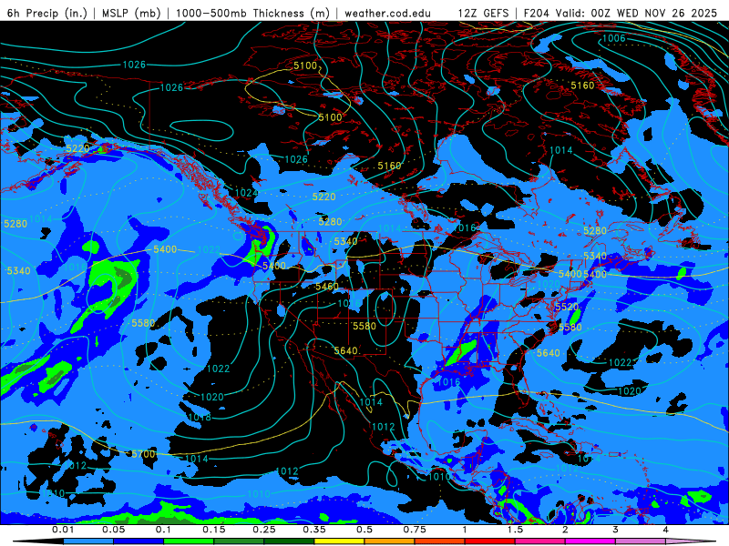
Task: Select the bright green 0.1 legend swatch
Action: [189, 541]
